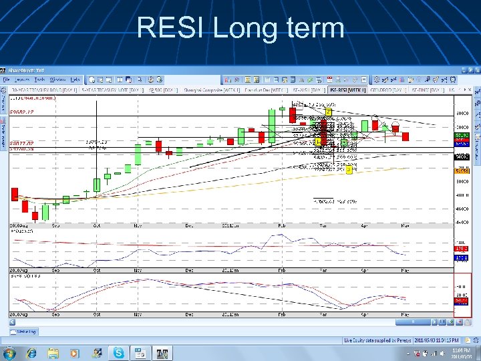The width and height of the screenshot is (481, 361).
Task: Switch to the JSE-ALSH chart tab
Action: pos(309,90)
